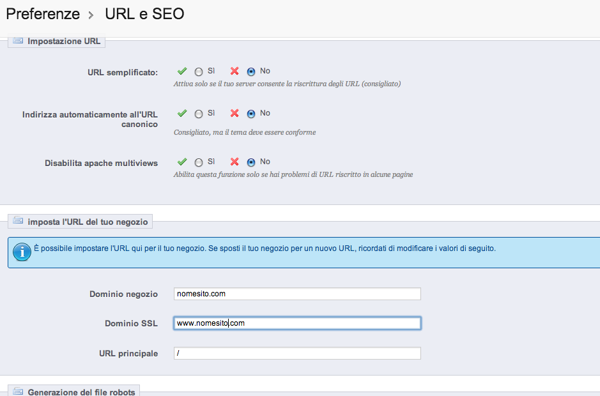
Task: Select Sì for URL semplificato
Action: tap(199, 72)
